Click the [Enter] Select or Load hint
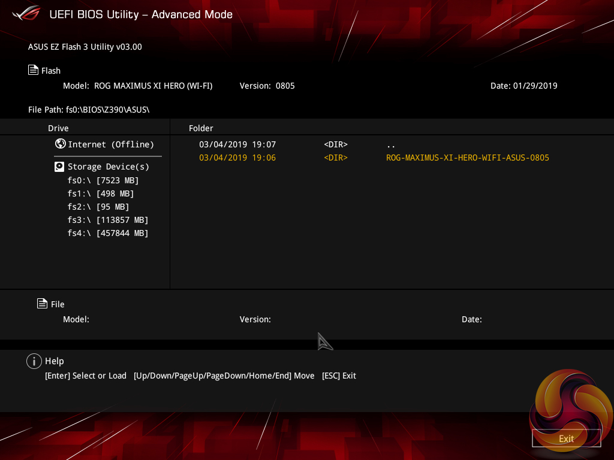Image resolution: width=614 pixels, height=460 pixels. 86,376
